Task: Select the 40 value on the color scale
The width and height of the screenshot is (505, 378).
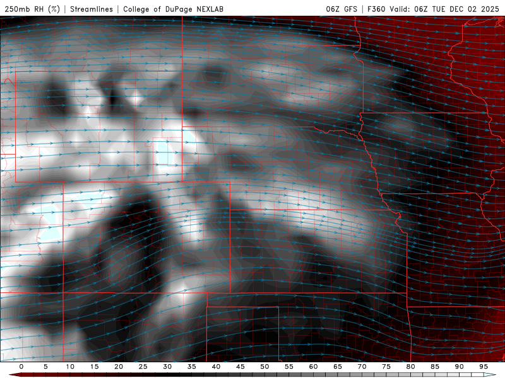Action: tap(216, 367)
